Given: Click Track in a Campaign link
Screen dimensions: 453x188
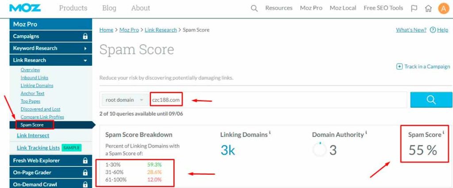Looking at the screenshot, I should (x=427, y=67).
